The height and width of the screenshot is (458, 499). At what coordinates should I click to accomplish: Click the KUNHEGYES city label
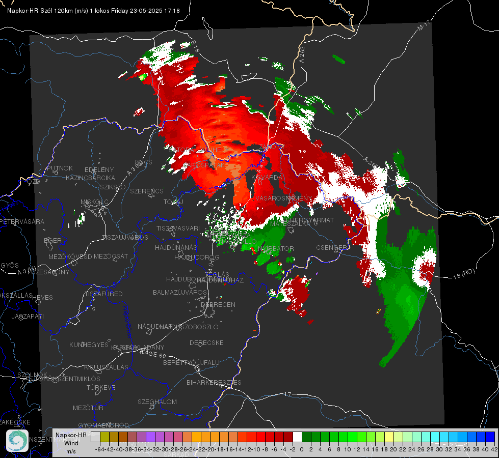(89, 345)
